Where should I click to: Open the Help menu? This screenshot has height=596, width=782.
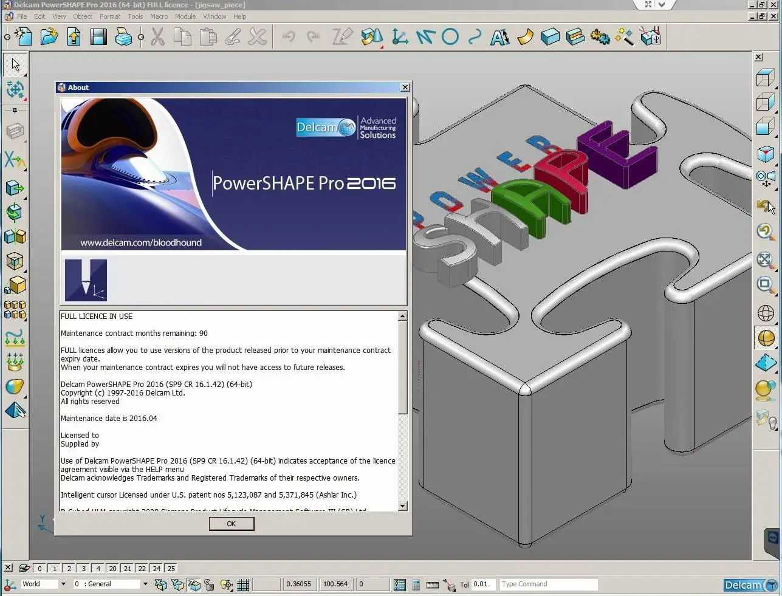[240, 16]
